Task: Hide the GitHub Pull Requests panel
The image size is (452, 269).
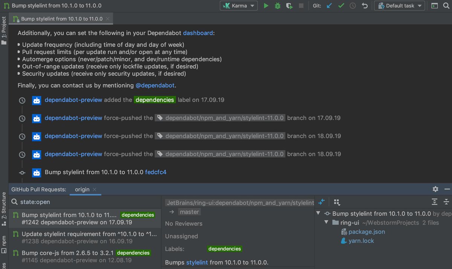Action: [447, 189]
